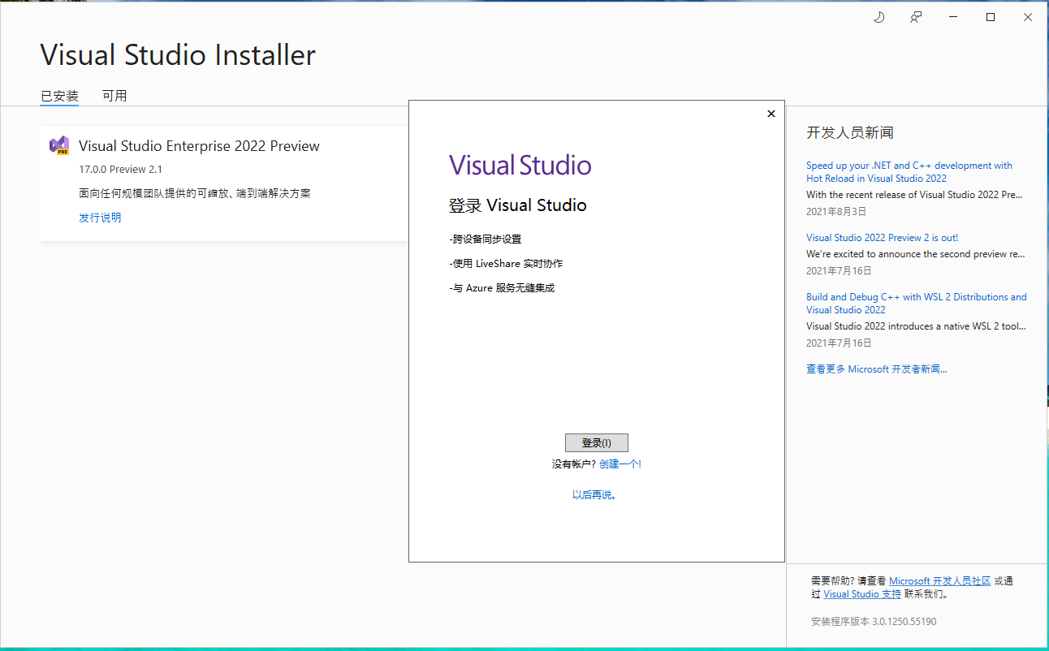This screenshot has height=651, width=1049.
Task: Click the version text 17.0.0 Preview 2.1
Action: pyautogui.click(x=121, y=170)
